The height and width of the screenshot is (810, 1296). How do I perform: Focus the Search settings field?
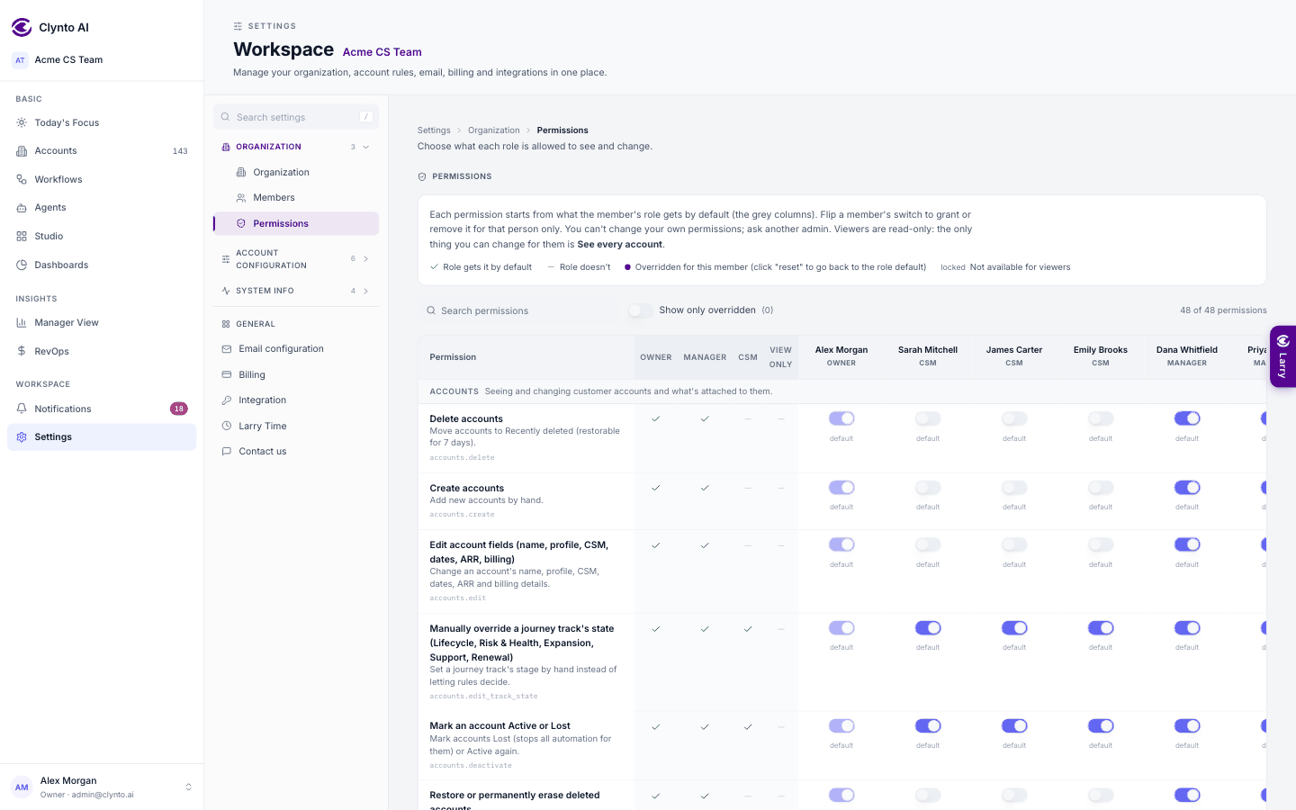296,117
